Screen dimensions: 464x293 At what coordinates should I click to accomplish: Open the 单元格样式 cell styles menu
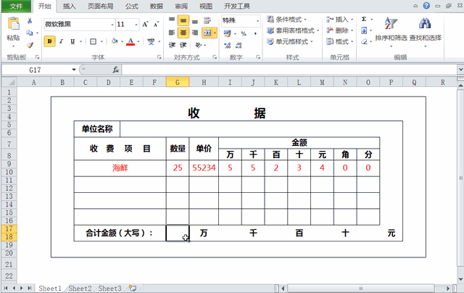pyautogui.click(x=290, y=42)
